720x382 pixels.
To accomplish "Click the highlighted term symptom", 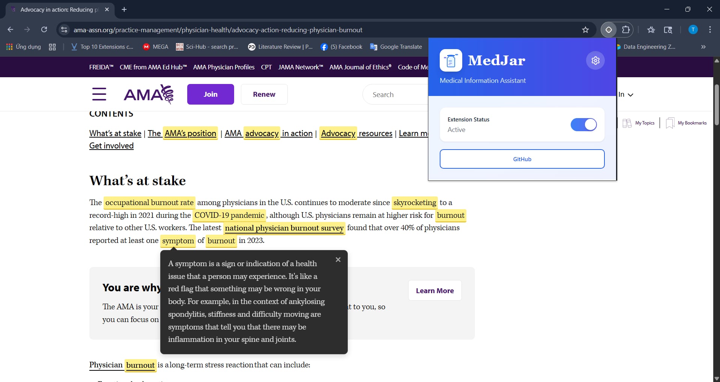I will tap(178, 241).
